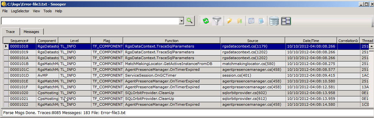Sort by Flag column header
This screenshot has height=118, width=374.
point(107,41)
